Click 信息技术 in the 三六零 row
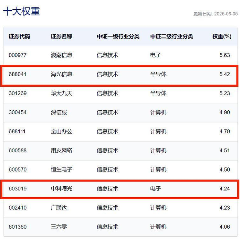This screenshot has height=242, width=241. [x=107, y=227]
